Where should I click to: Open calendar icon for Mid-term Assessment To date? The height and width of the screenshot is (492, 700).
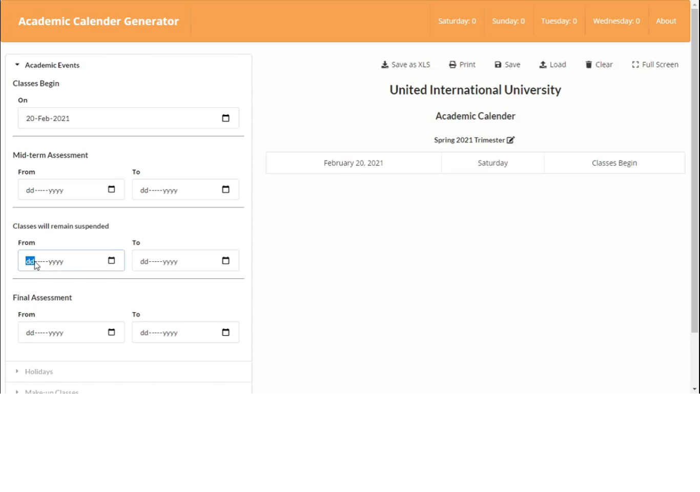pos(225,190)
